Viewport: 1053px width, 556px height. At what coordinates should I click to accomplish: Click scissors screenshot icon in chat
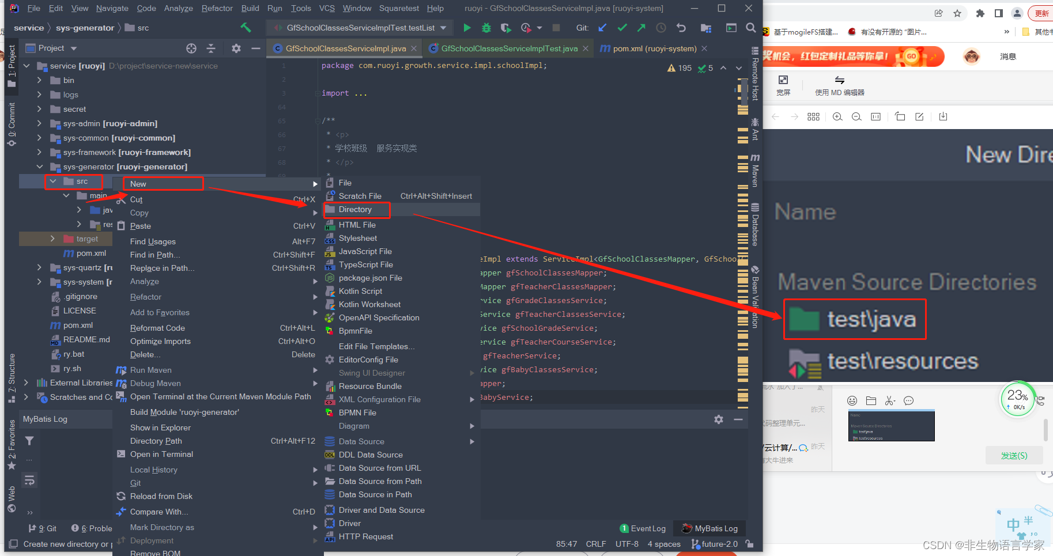(x=890, y=400)
